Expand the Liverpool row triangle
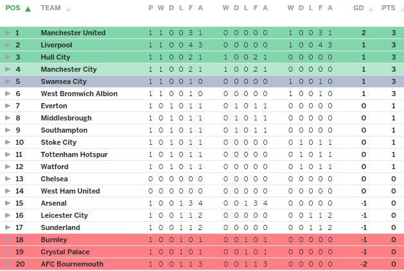 click(x=8, y=45)
